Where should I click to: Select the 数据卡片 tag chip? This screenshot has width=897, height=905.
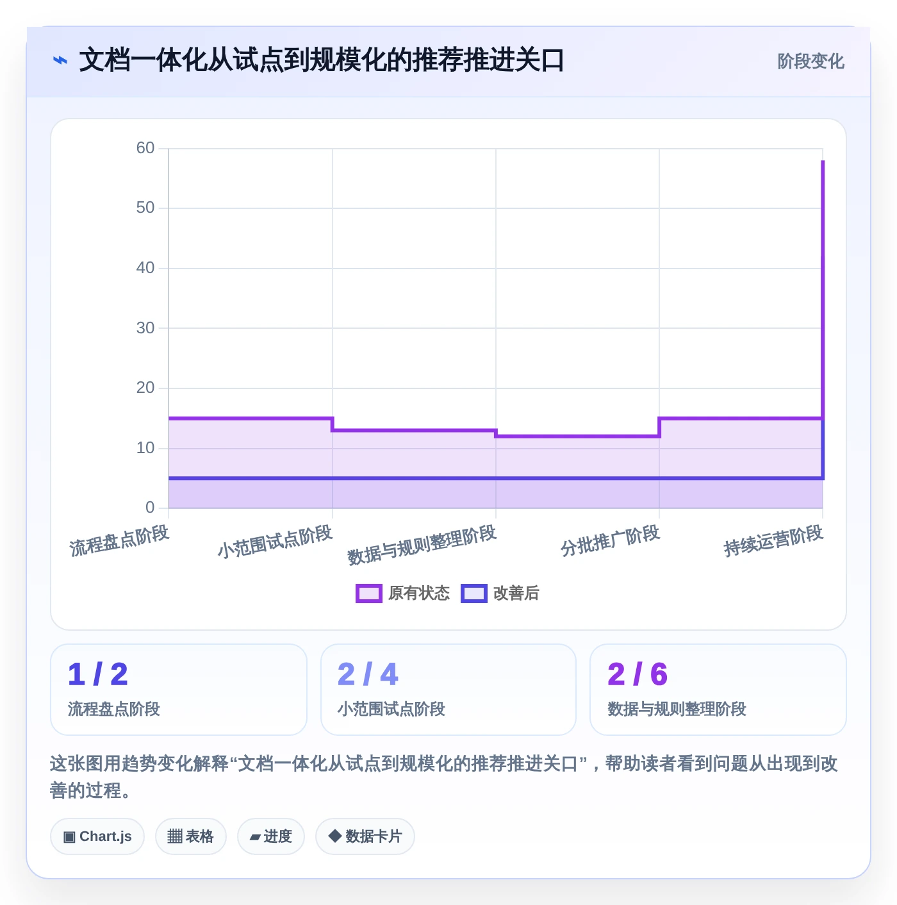tap(365, 836)
